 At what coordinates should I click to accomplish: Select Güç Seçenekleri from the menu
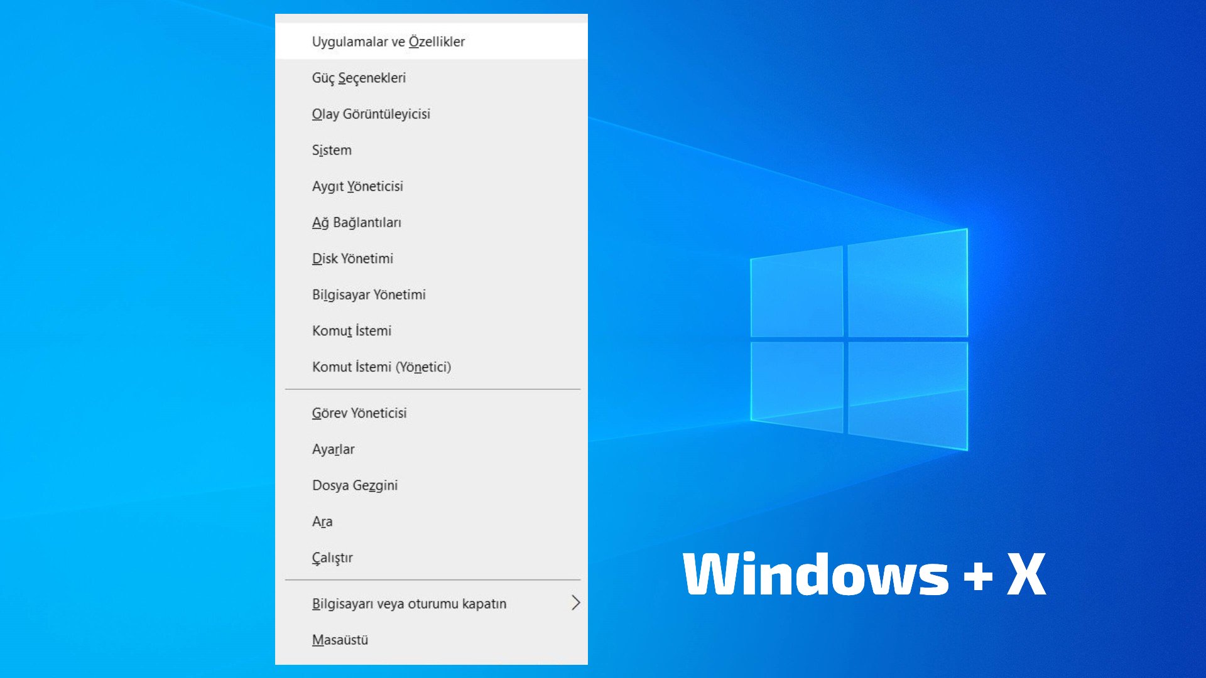tap(432, 78)
